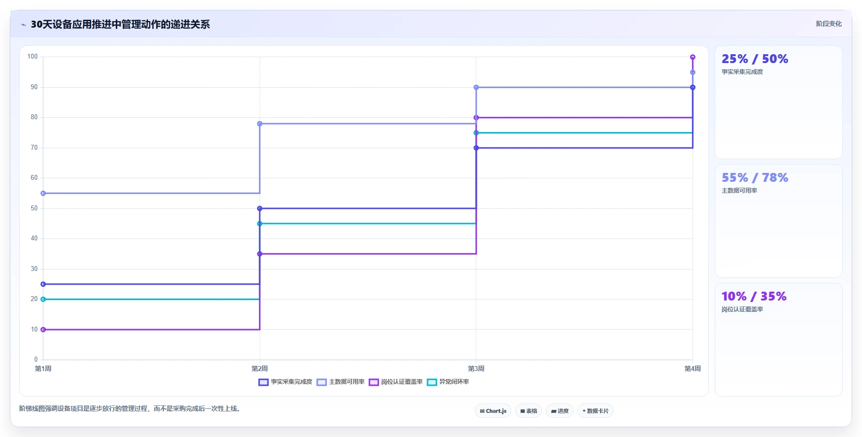
Task: Click the 主数据可用率 caption under 55% / 78%
Action: coord(739,191)
